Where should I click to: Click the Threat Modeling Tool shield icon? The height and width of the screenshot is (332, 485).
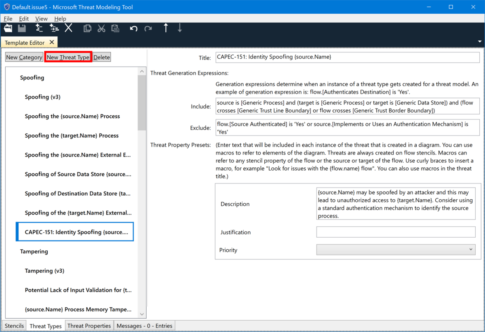coord(6,7)
